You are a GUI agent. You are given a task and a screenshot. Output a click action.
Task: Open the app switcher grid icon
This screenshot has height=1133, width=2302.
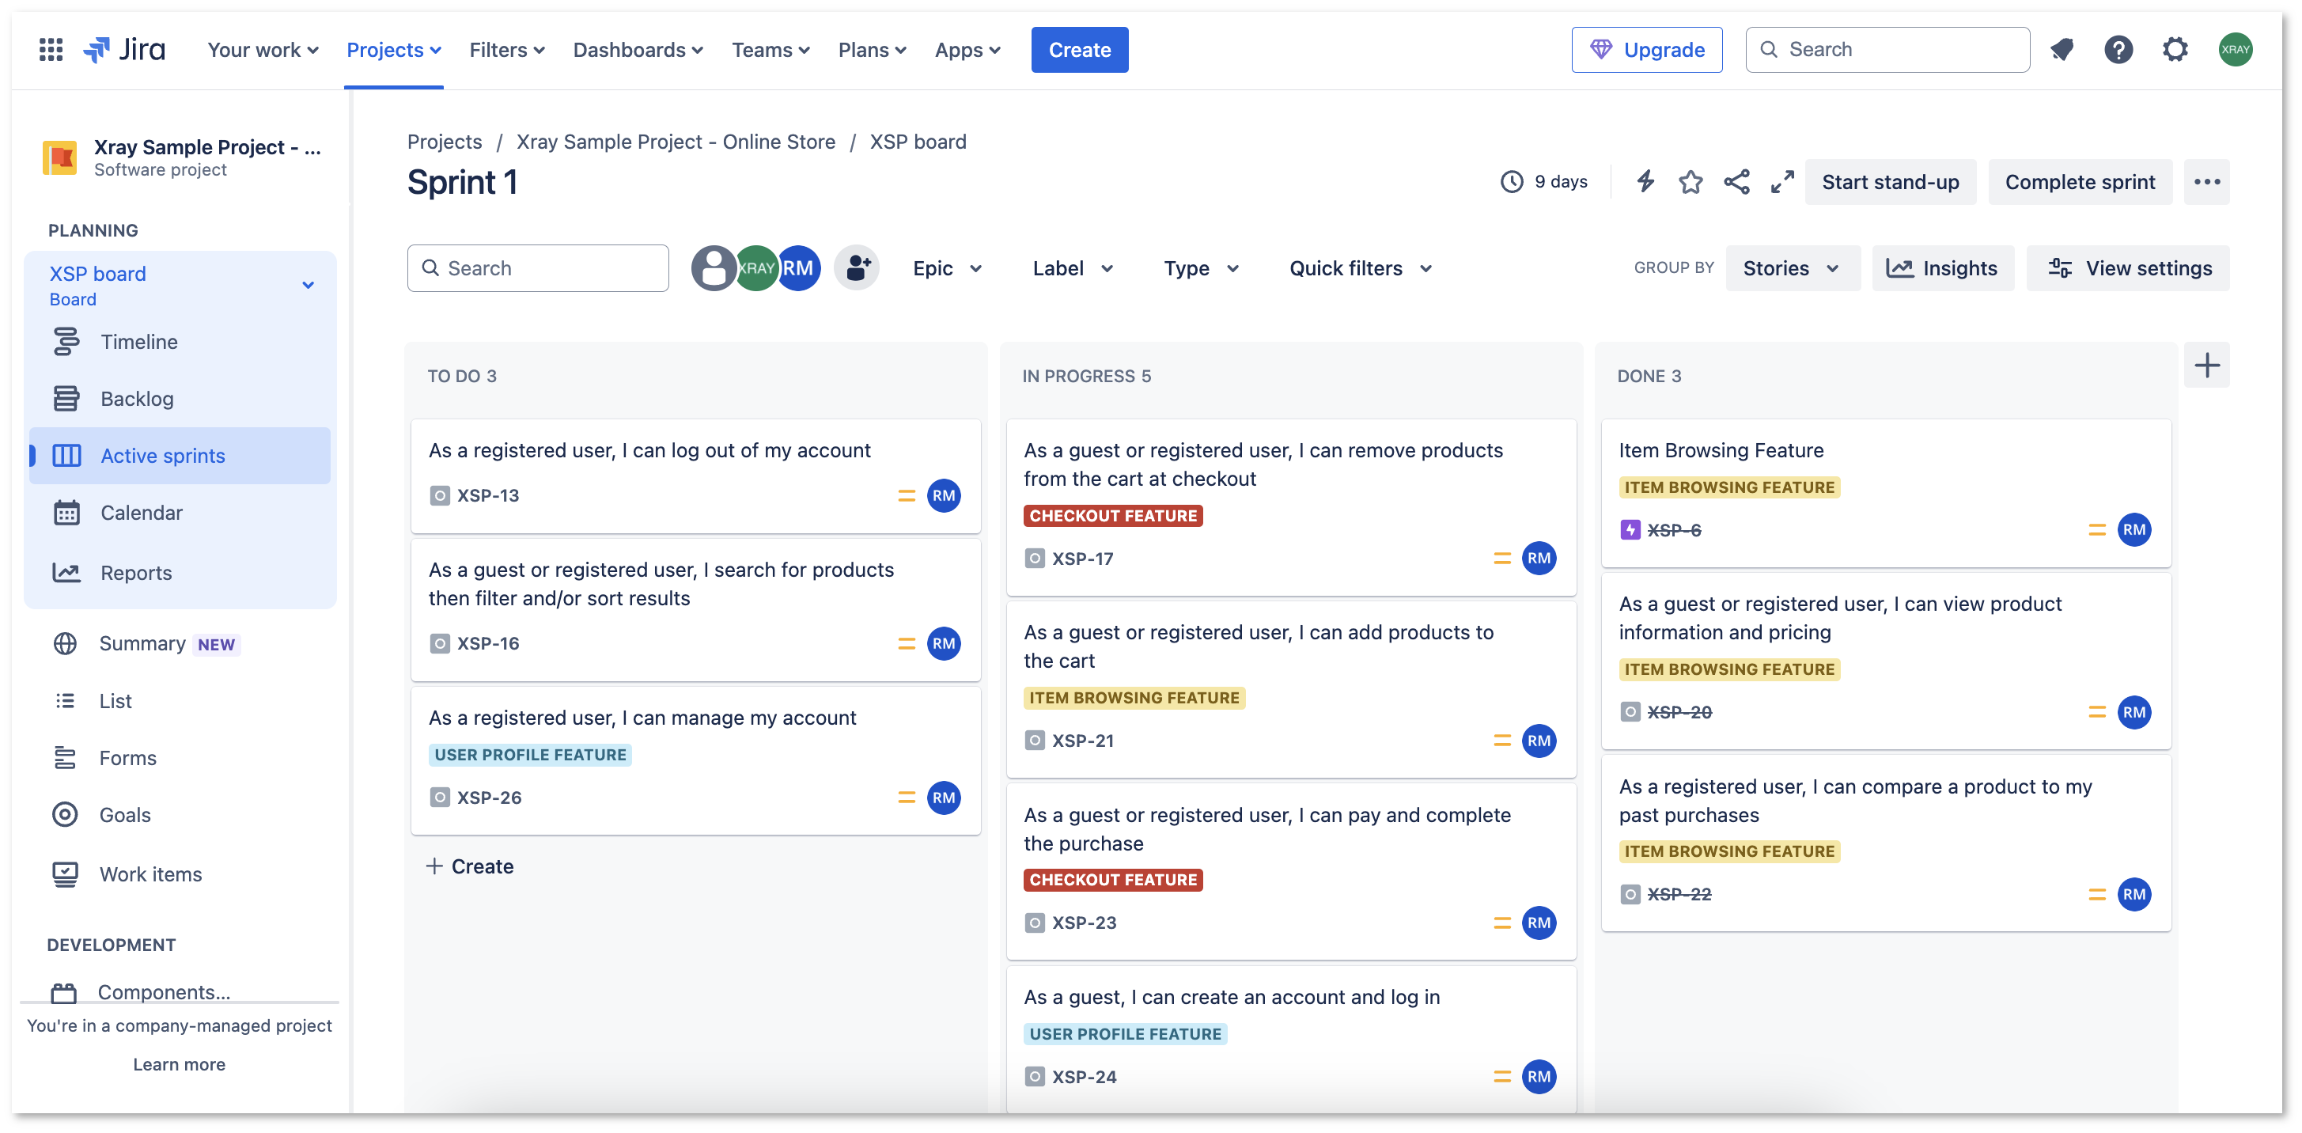(51, 49)
